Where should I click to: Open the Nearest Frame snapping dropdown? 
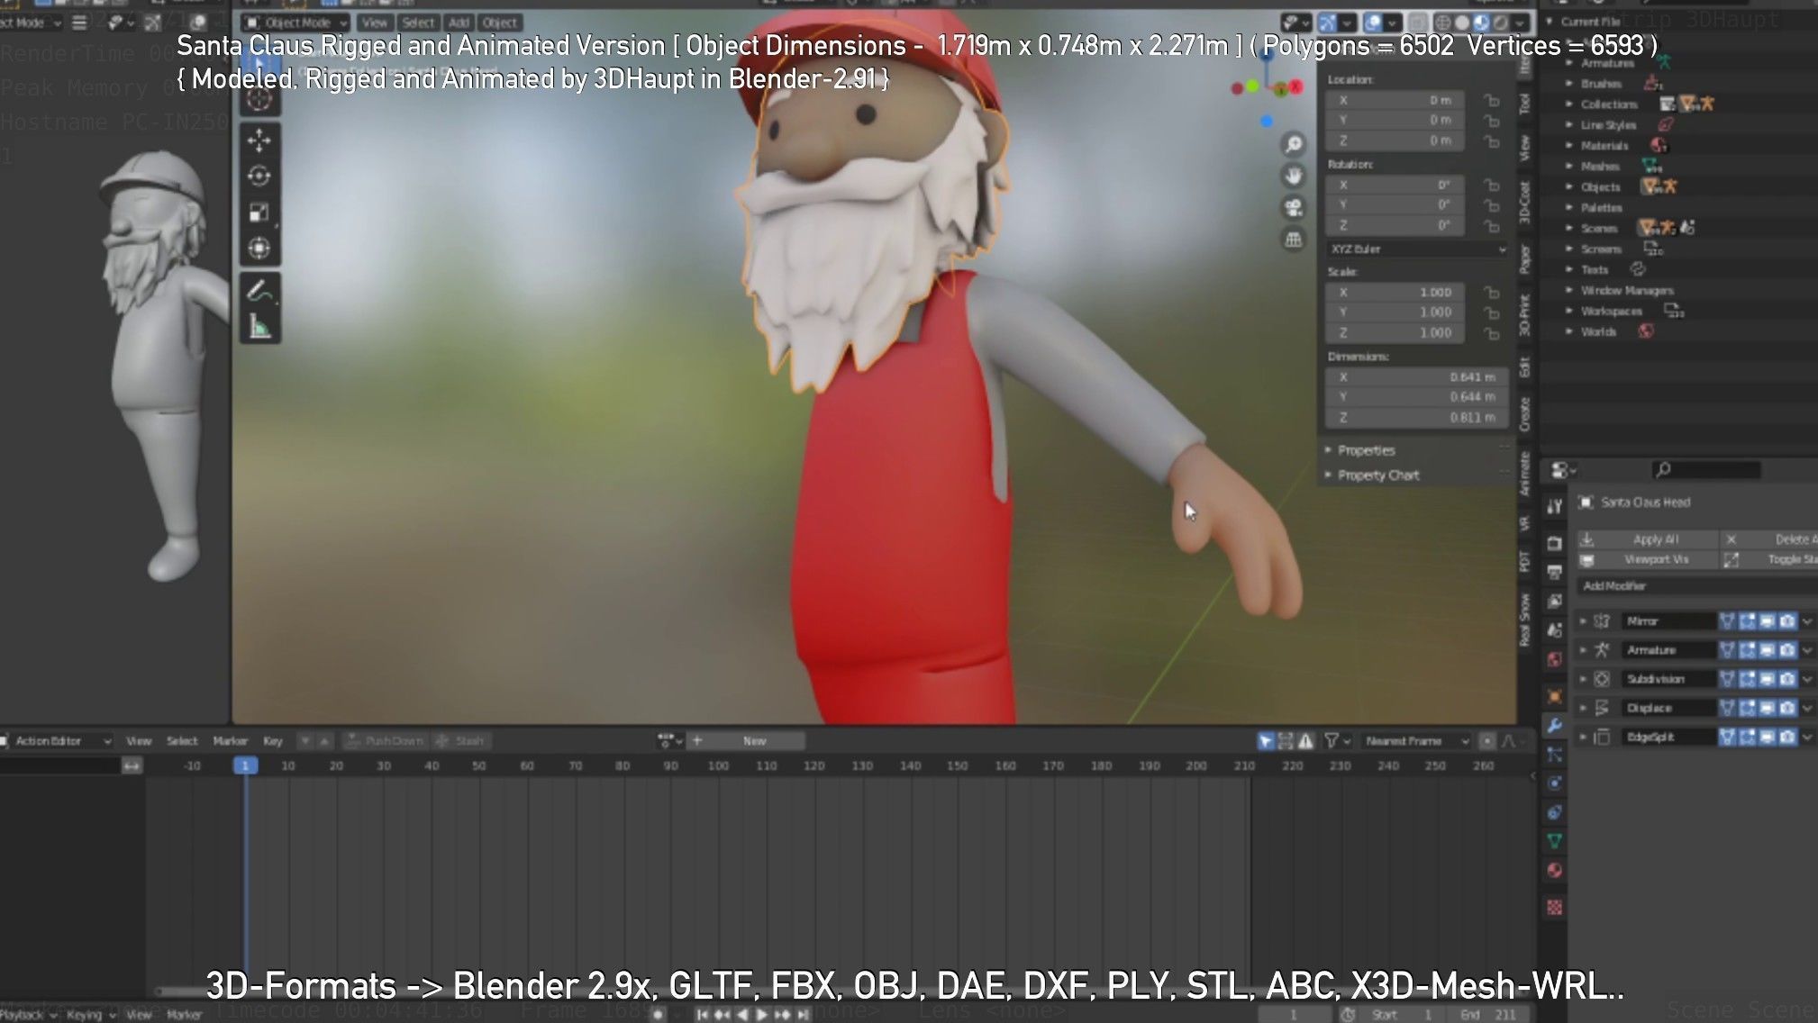click(1414, 741)
